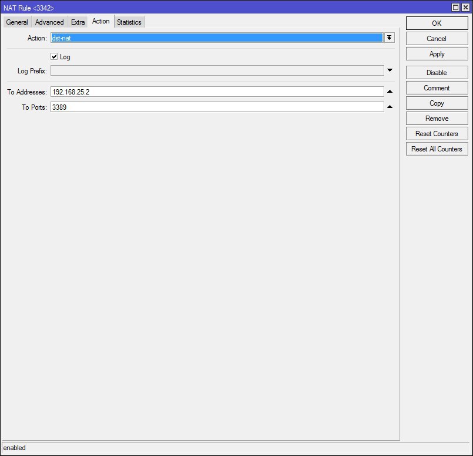Switch to the General tab

[x=17, y=22]
